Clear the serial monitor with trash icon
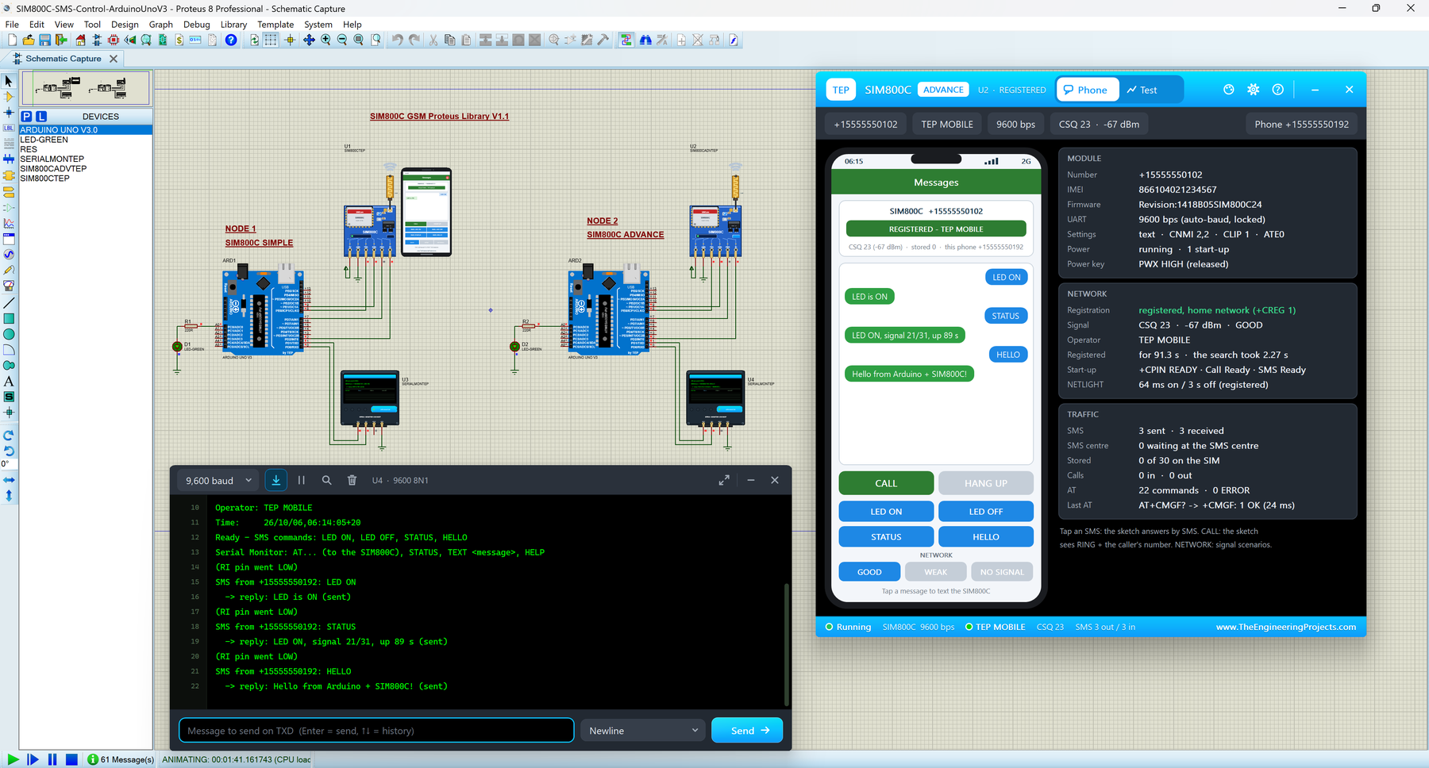The width and height of the screenshot is (1429, 768). tap(352, 480)
